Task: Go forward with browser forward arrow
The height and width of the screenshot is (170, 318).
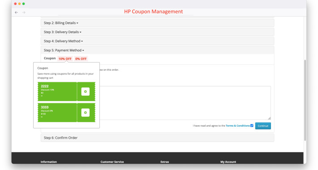Action: (24, 13)
